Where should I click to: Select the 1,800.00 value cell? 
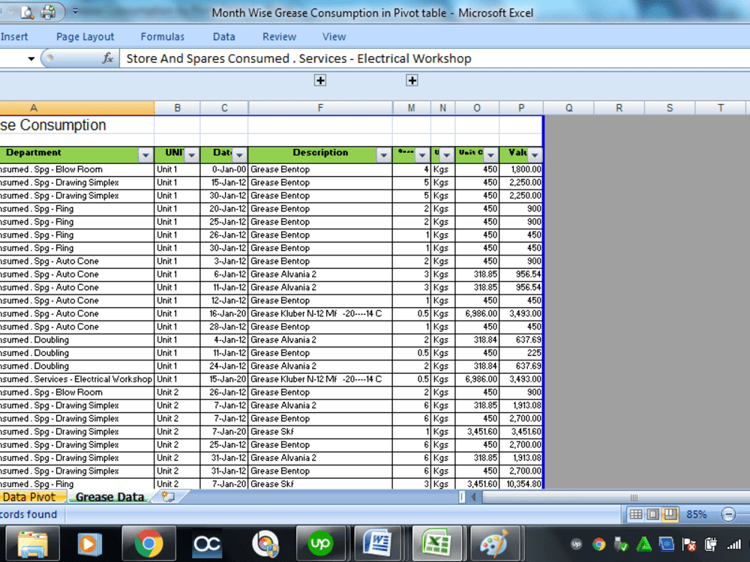click(x=521, y=169)
